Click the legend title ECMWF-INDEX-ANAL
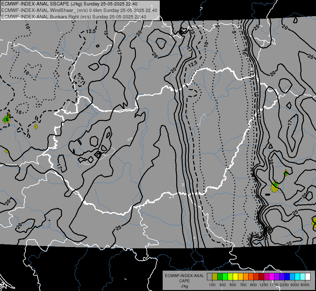 pyautogui.click(x=184, y=276)
